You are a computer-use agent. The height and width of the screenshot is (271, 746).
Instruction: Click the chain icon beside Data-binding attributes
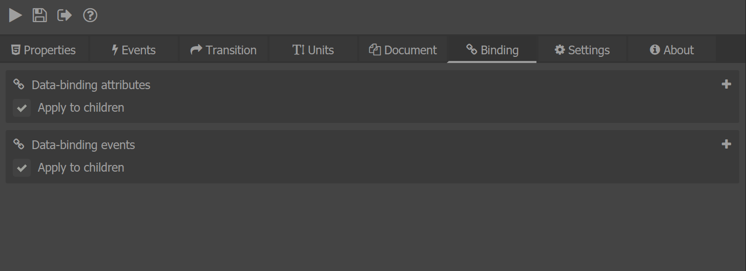(19, 85)
